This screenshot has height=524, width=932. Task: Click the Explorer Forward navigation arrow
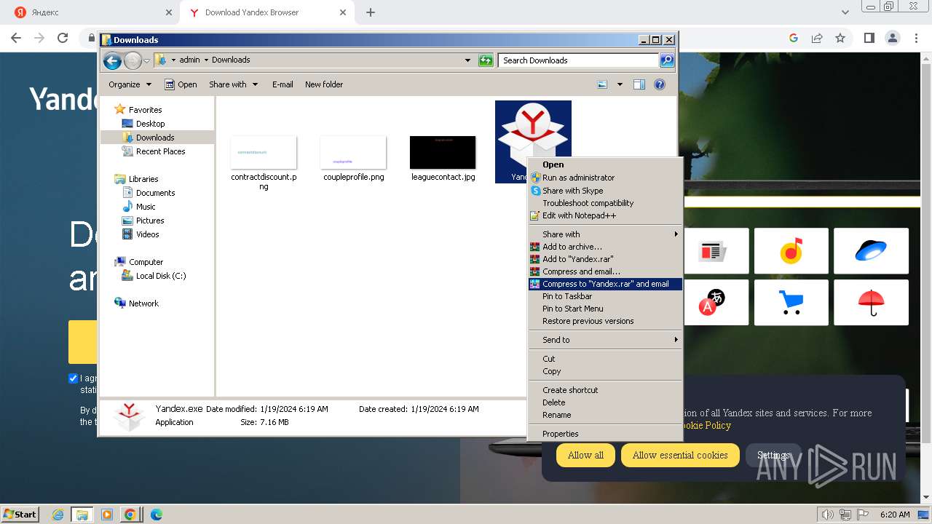[x=133, y=60]
